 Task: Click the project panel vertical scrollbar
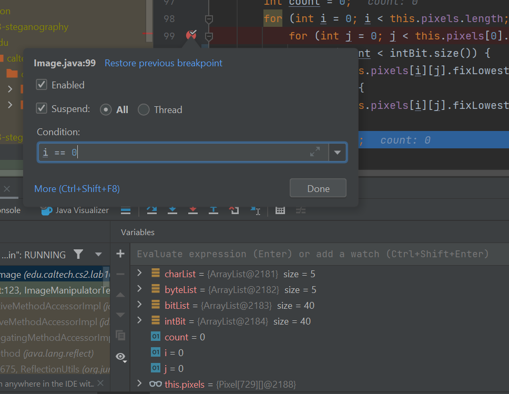point(149,21)
